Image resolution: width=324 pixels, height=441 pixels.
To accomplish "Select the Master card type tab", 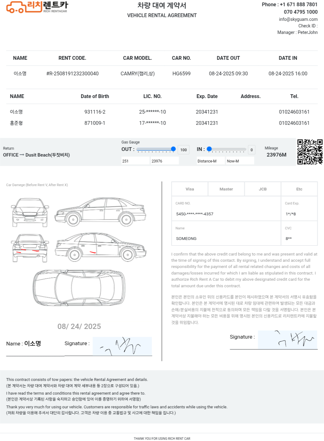I will pyautogui.click(x=226, y=189).
